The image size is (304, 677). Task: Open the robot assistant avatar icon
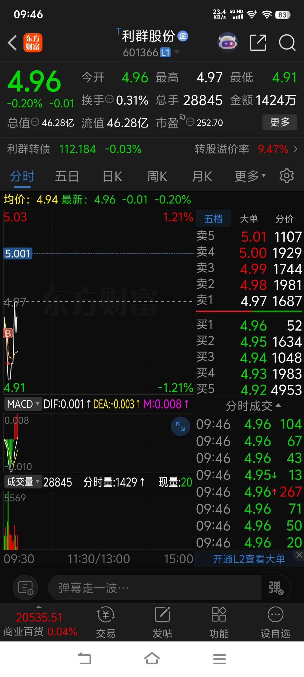(227, 43)
